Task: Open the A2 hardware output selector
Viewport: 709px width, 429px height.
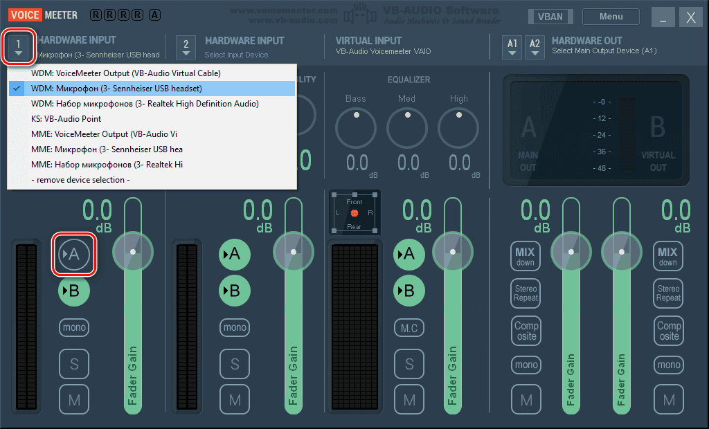Action: [535, 47]
